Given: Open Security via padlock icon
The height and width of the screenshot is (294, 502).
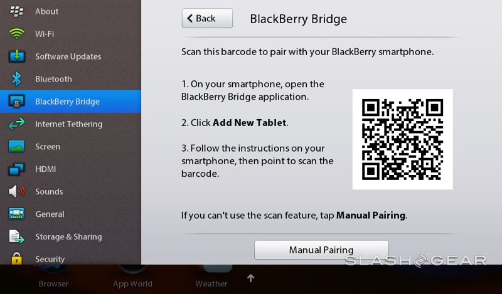Looking at the screenshot, I should pyautogui.click(x=16, y=258).
